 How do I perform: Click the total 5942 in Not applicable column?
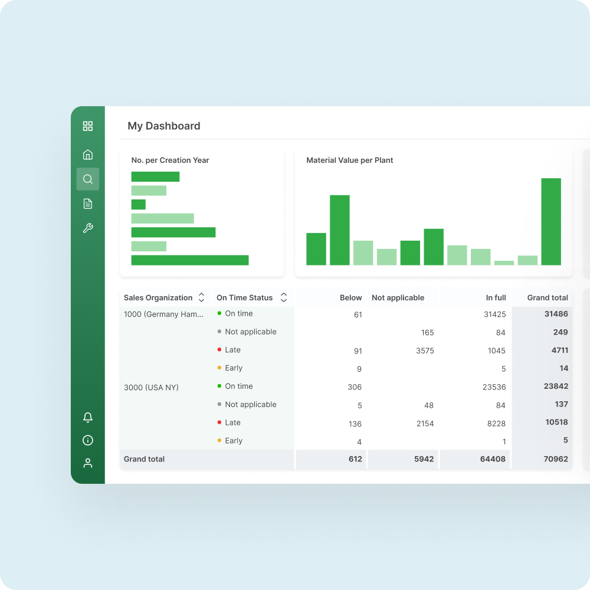(x=424, y=459)
